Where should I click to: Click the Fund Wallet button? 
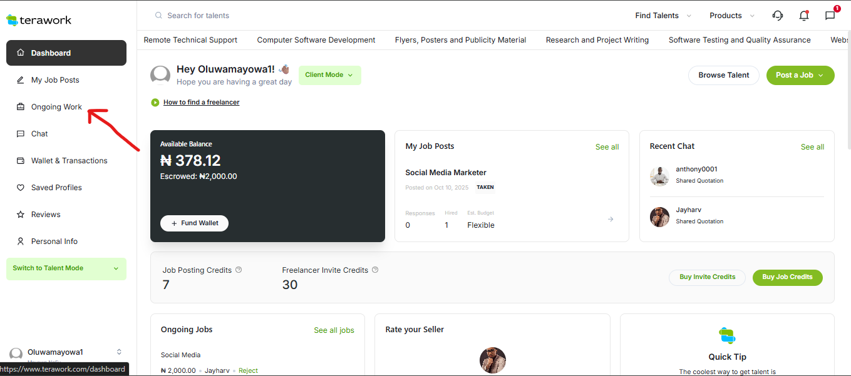pos(194,223)
